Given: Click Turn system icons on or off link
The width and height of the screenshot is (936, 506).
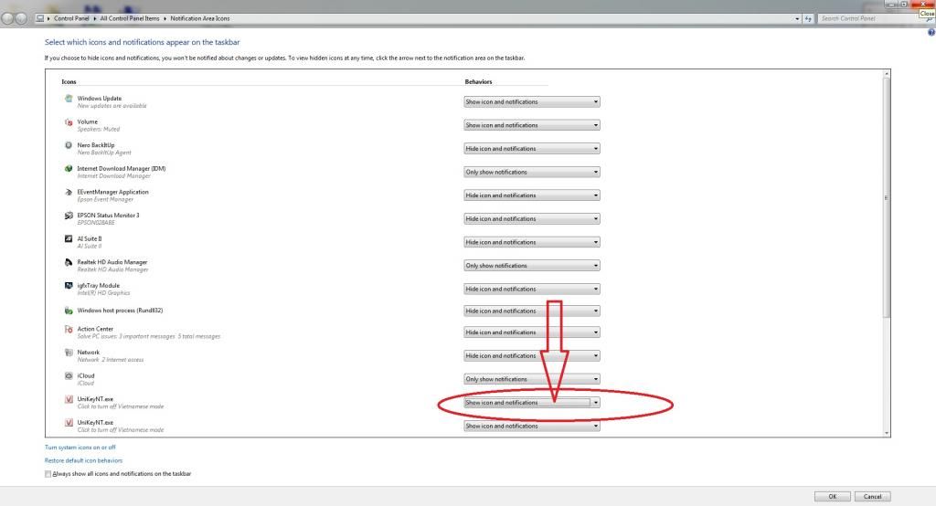Looking at the screenshot, I should click(80, 448).
